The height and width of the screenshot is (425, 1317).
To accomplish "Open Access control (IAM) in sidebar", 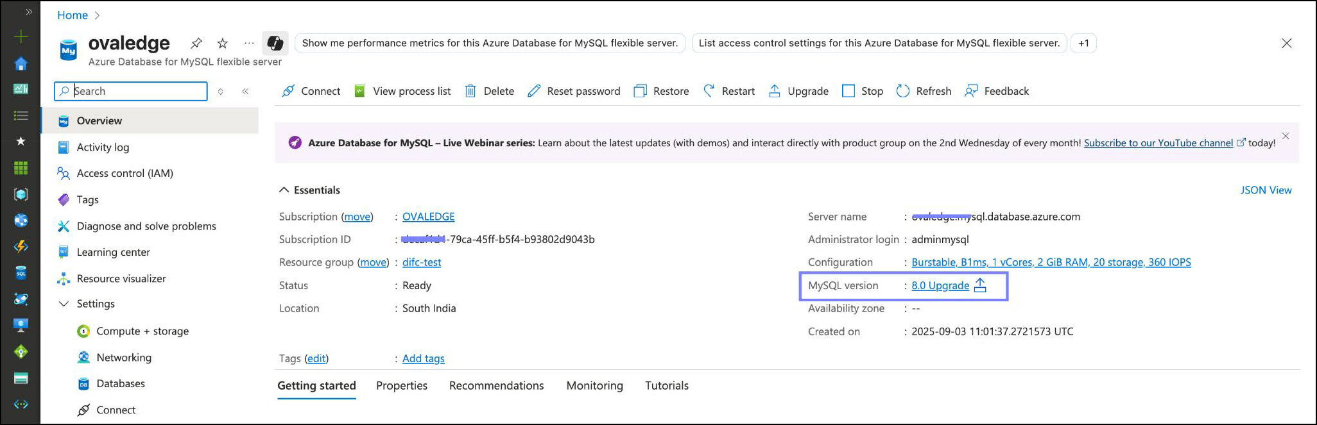I will click(x=125, y=173).
